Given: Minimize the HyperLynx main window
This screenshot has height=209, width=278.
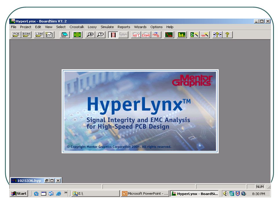Looking at the screenshot, I should coord(256,21).
